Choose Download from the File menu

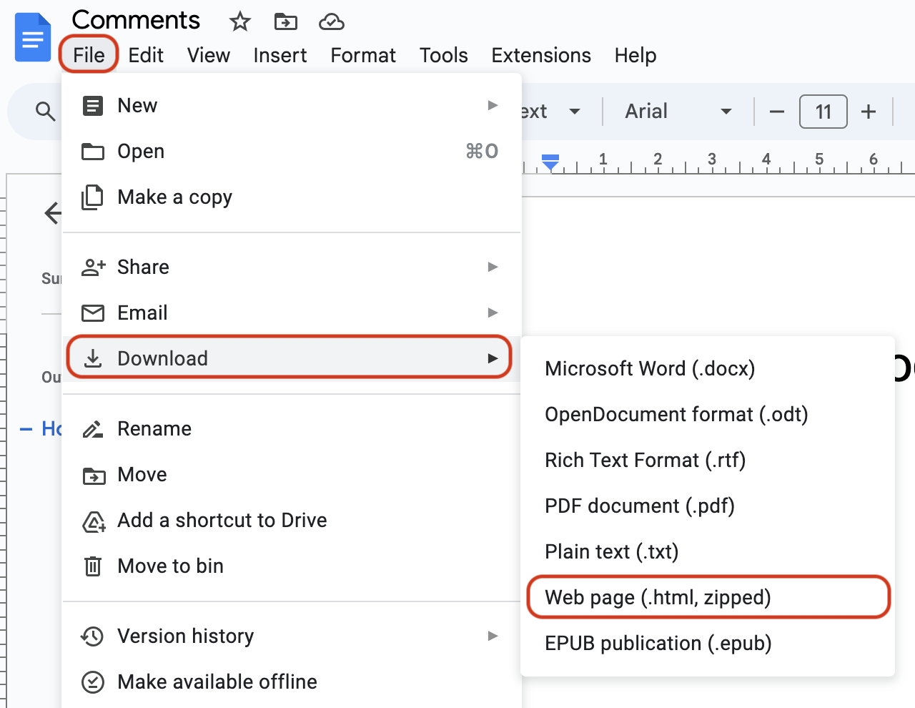tap(292, 358)
